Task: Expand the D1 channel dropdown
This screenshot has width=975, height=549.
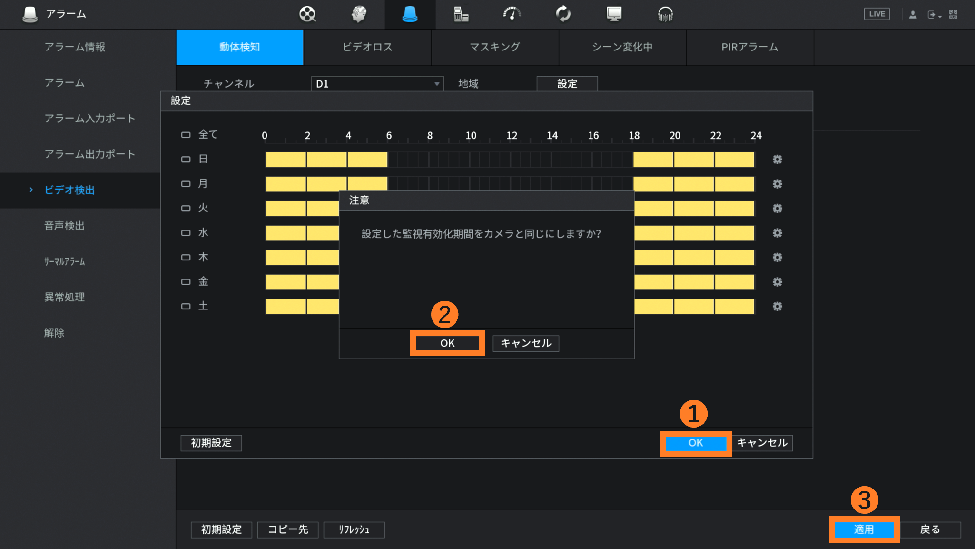Action: click(377, 84)
